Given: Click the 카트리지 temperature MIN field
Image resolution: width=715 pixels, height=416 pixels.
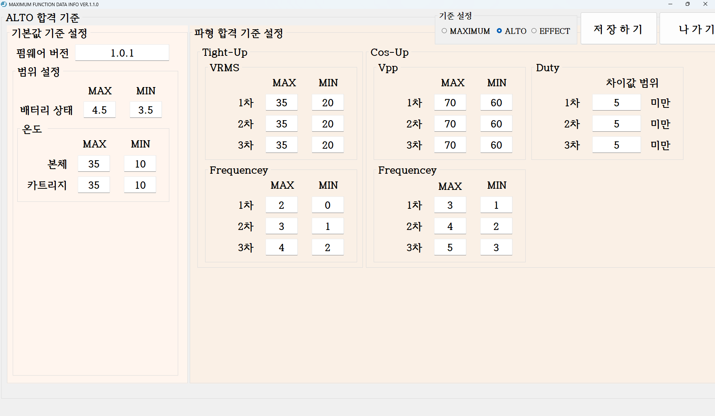Looking at the screenshot, I should [140, 185].
